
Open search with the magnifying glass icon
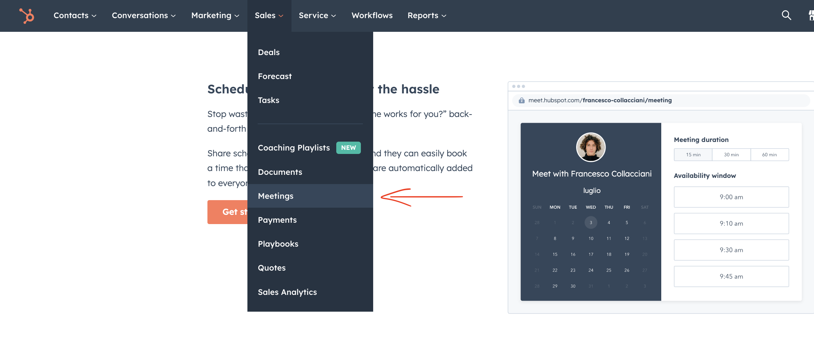click(x=786, y=15)
